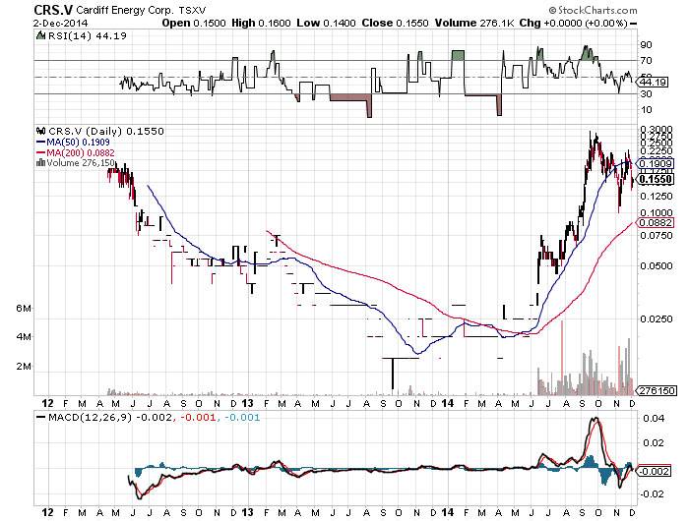Screen dimensions: 689x521
Task: Click the 0.1550 last price tag on axis
Action: (655, 180)
